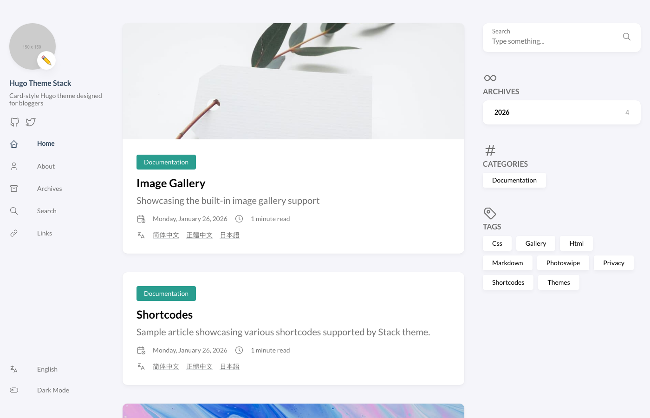Select the Photoswipe tag
Image resolution: width=650 pixels, height=418 pixels.
click(x=563, y=262)
